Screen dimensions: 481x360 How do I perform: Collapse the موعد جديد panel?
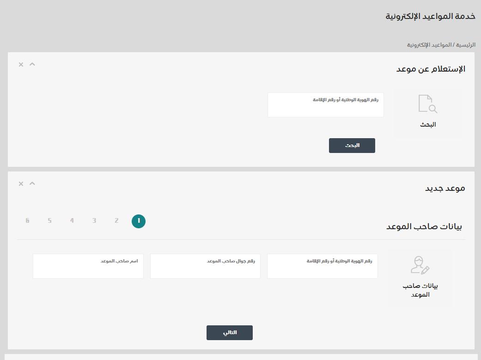pyautogui.click(x=32, y=183)
